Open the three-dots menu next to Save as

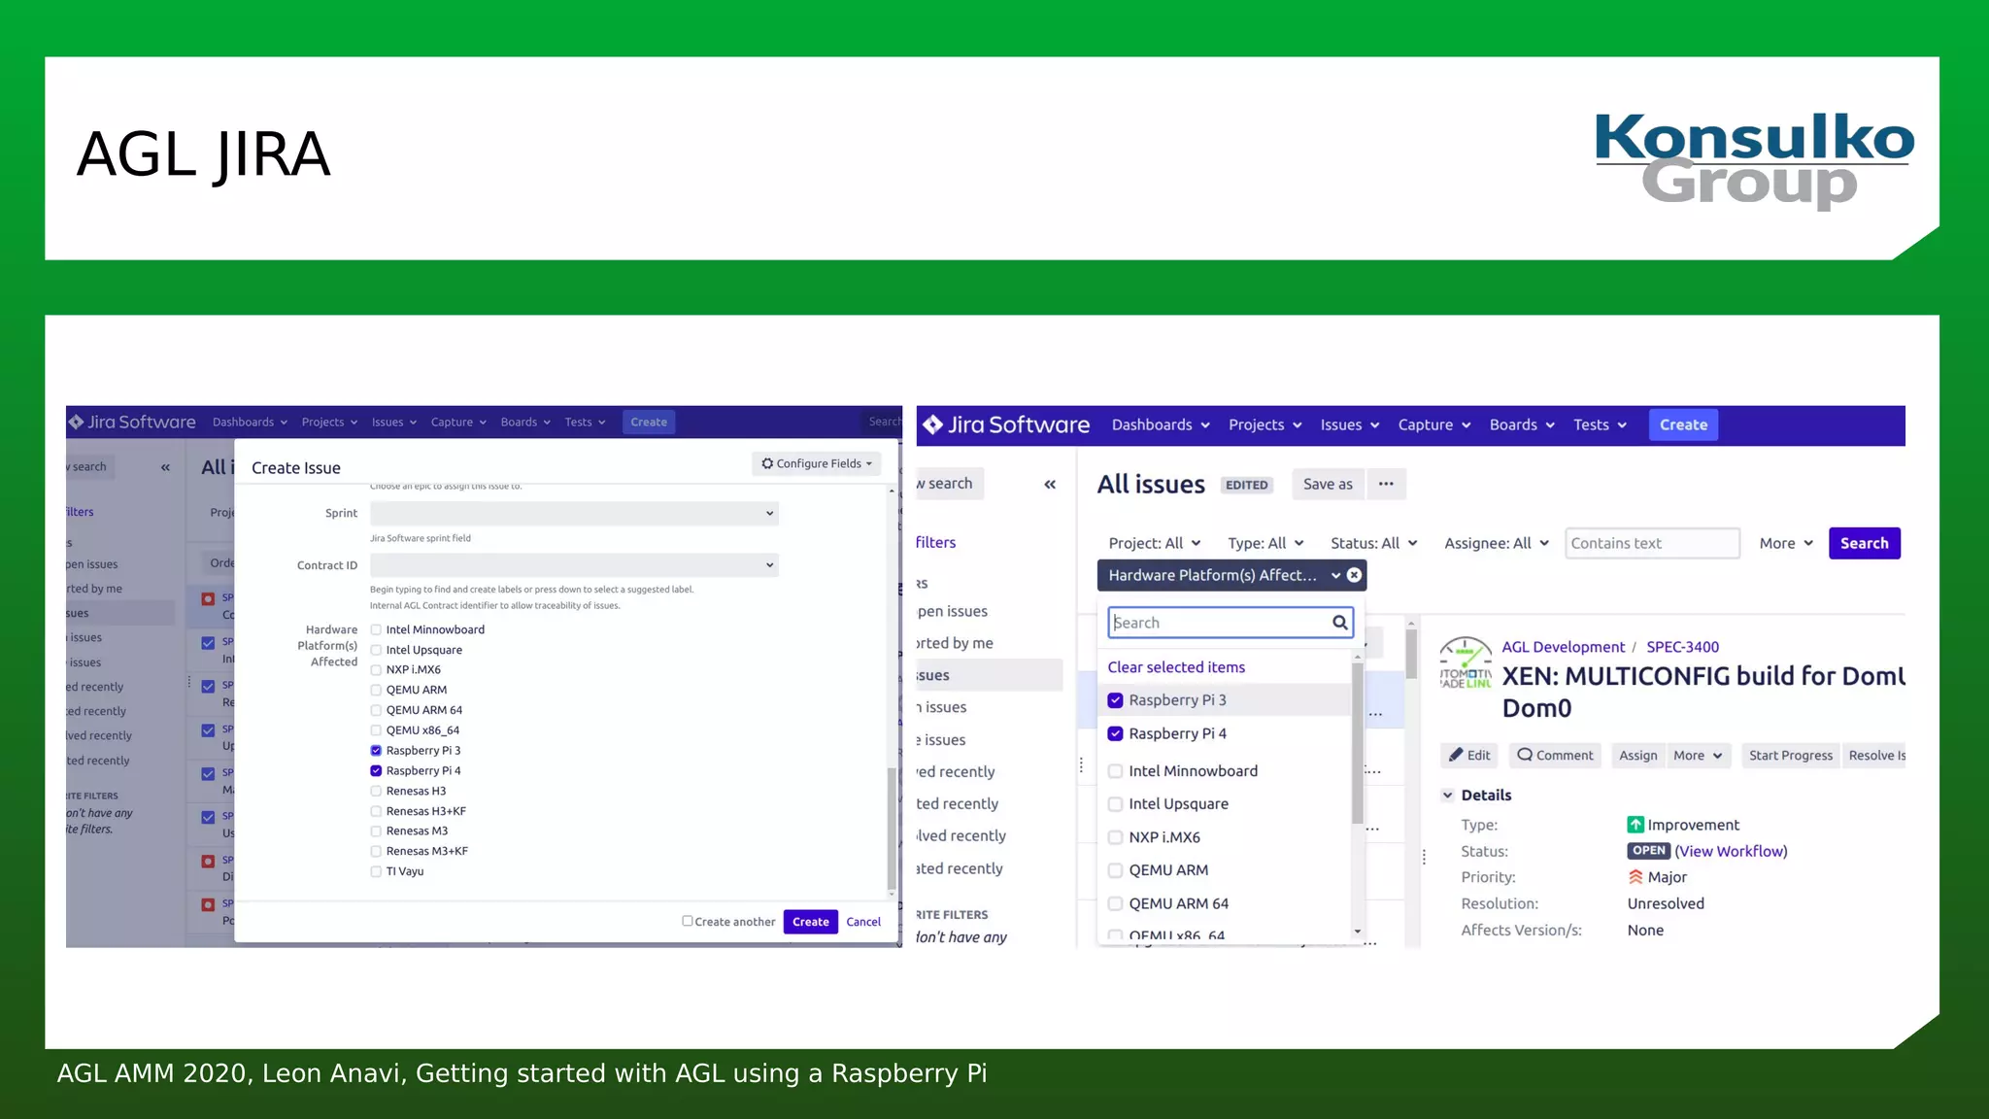(x=1386, y=484)
